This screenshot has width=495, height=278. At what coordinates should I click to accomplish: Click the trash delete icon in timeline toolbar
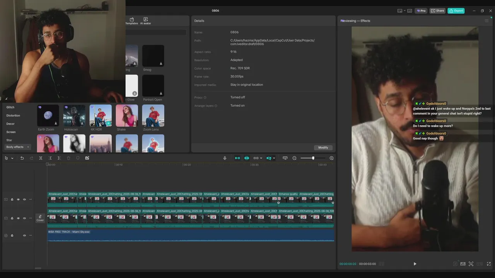tap(68, 158)
